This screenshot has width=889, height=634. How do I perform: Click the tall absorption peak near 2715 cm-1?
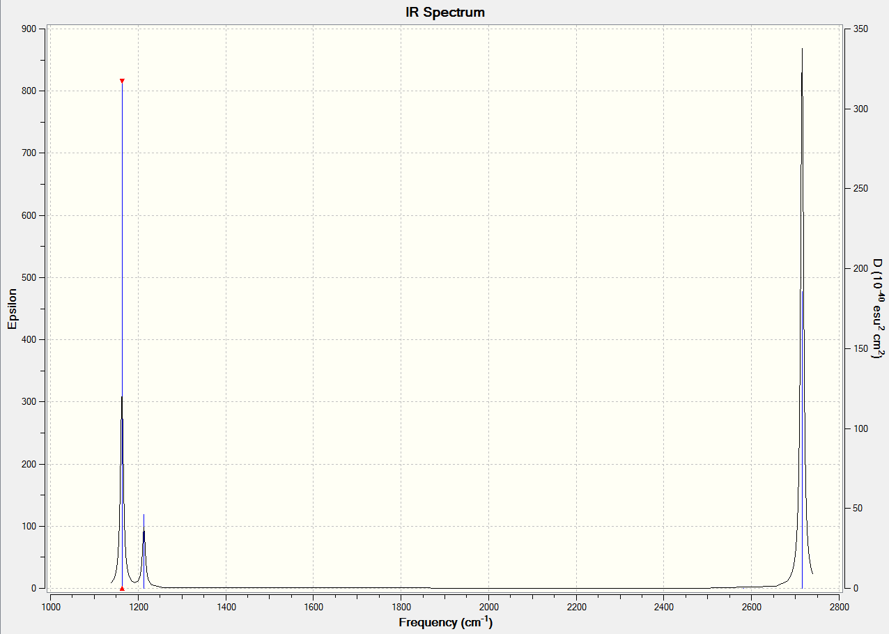tap(802, 318)
